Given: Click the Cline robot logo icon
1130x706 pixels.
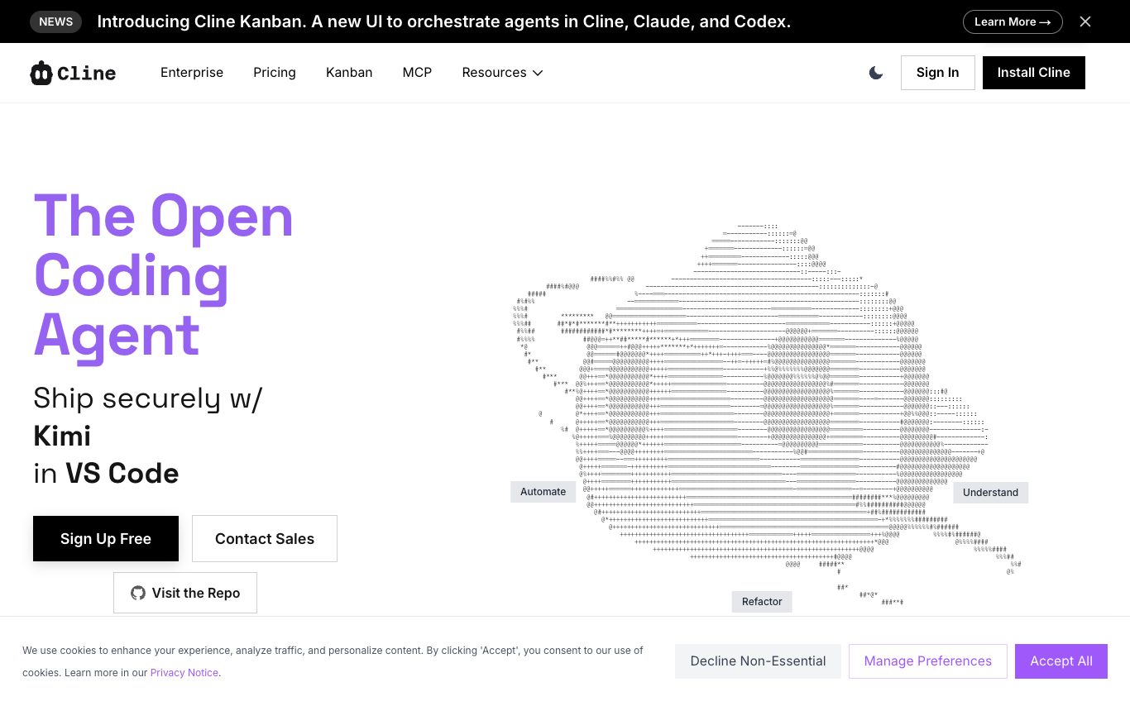Looking at the screenshot, I should tap(41, 73).
